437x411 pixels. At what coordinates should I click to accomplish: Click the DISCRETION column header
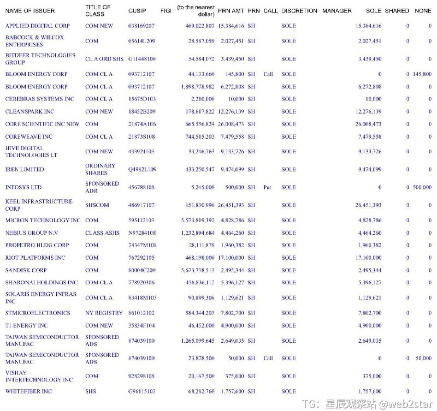tap(299, 11)
